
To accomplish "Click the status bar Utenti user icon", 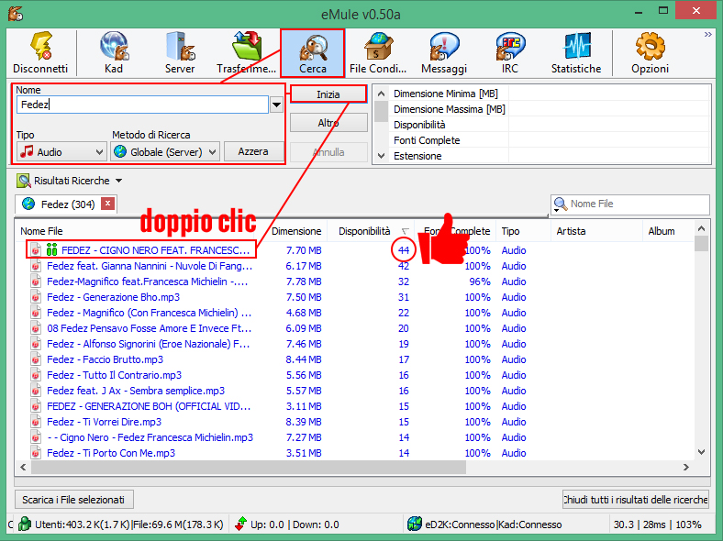I will [x=25, y=524].
